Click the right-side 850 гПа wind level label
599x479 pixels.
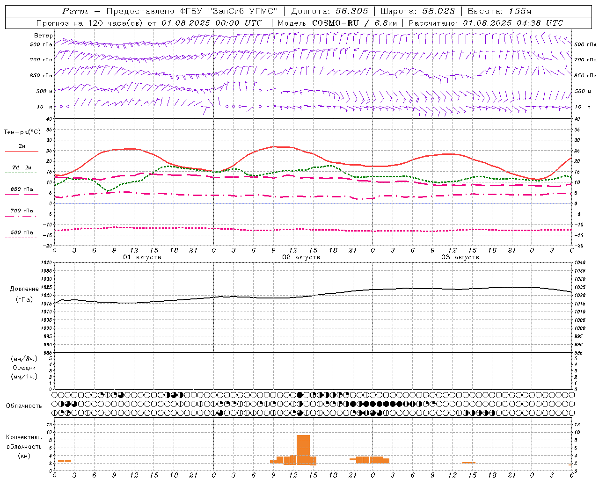pyautogui.click(x=585, y=75)
